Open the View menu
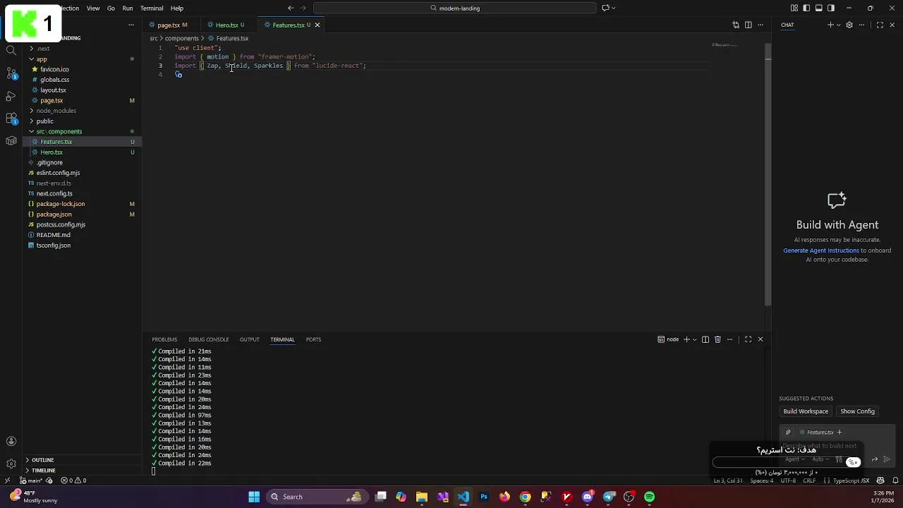 [93, 8]
